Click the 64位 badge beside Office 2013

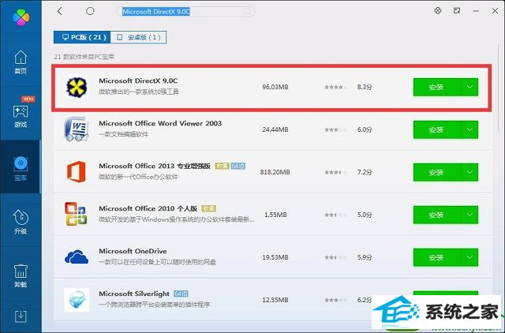point(238,166)
